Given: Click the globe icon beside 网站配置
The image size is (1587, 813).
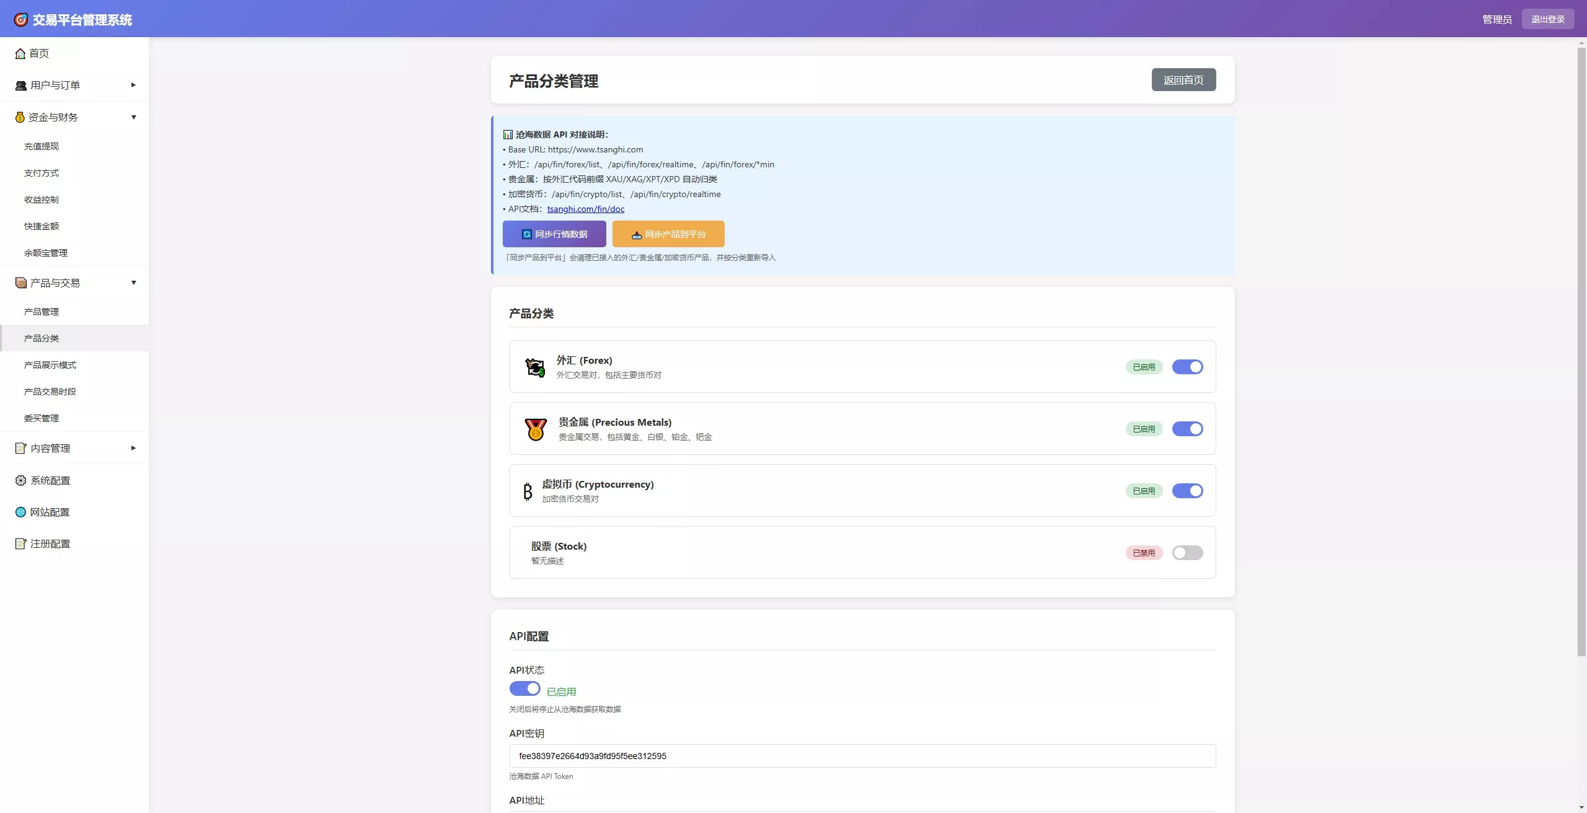Looking at the screenshot, I should point(20,512).
